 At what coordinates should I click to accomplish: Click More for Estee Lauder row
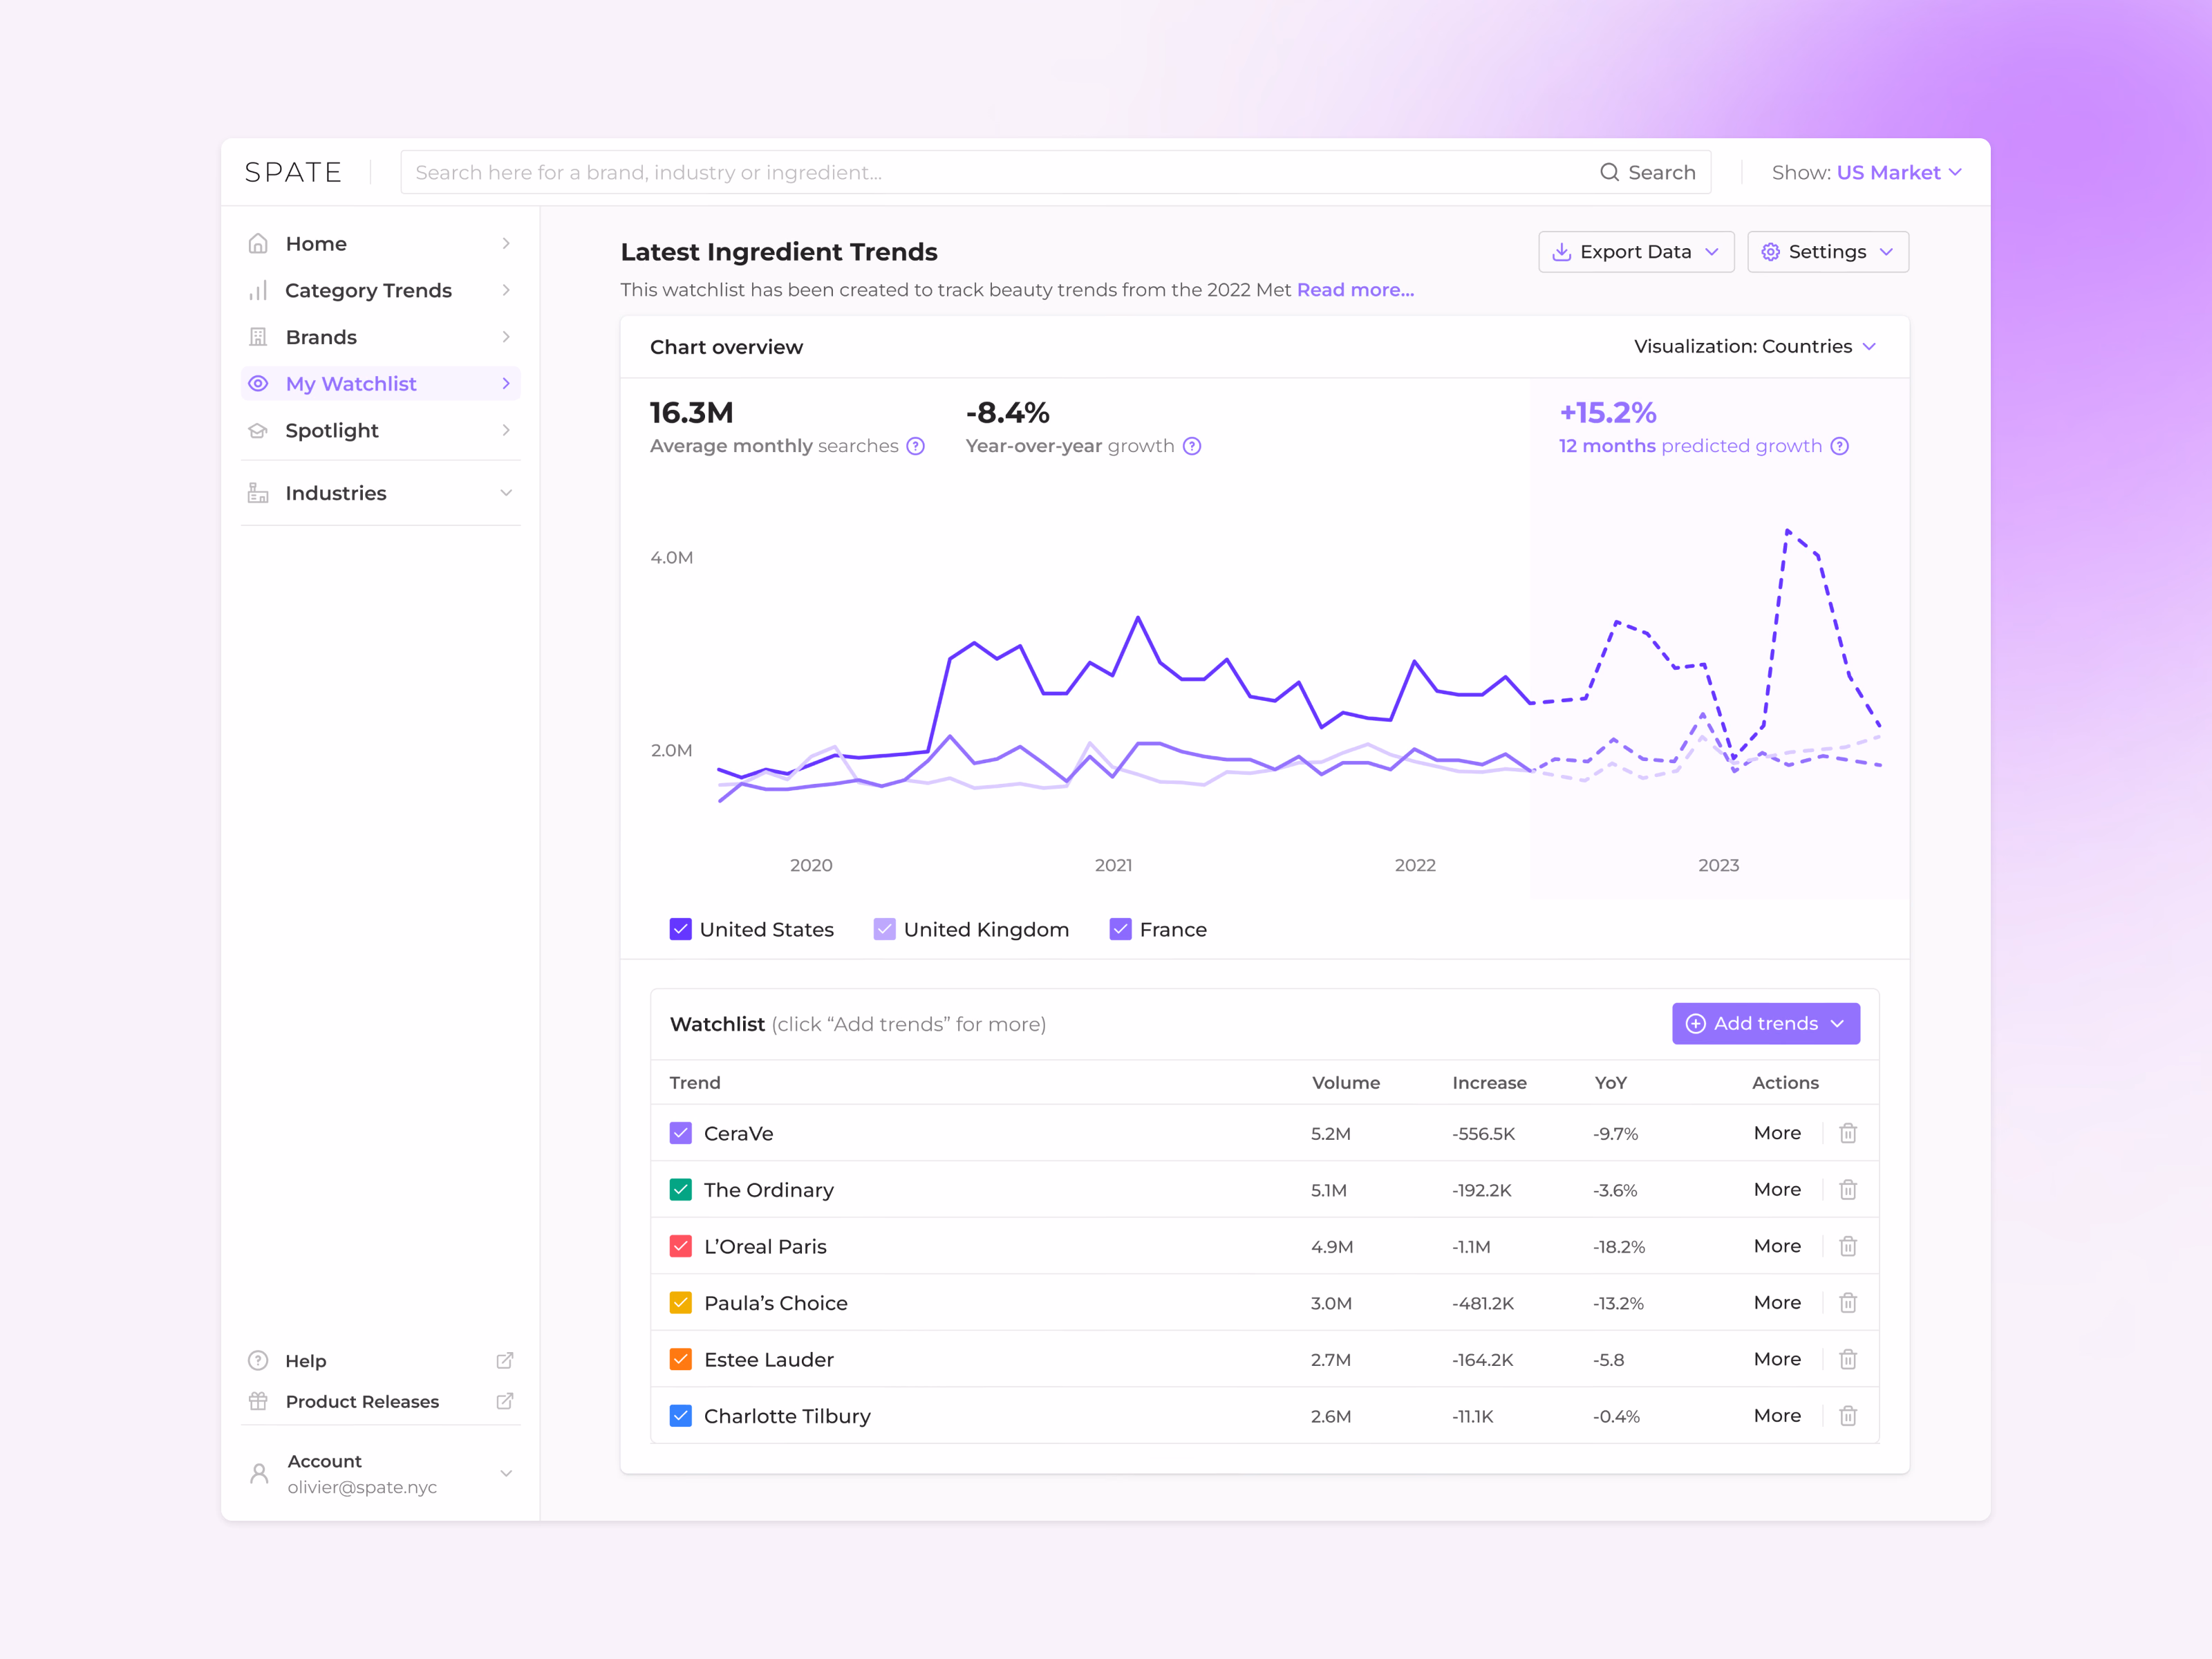click(x=1777, y=1359)
